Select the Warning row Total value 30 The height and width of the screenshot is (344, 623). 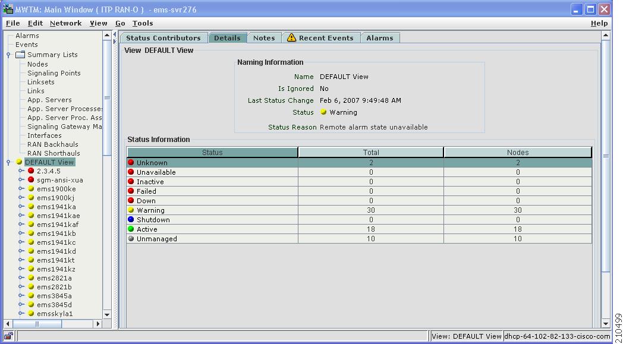click(371, 210)
